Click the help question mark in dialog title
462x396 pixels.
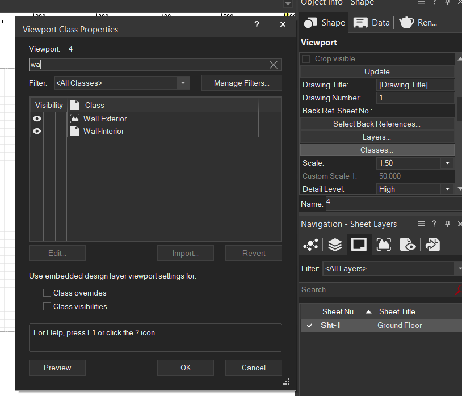point(257,24)
